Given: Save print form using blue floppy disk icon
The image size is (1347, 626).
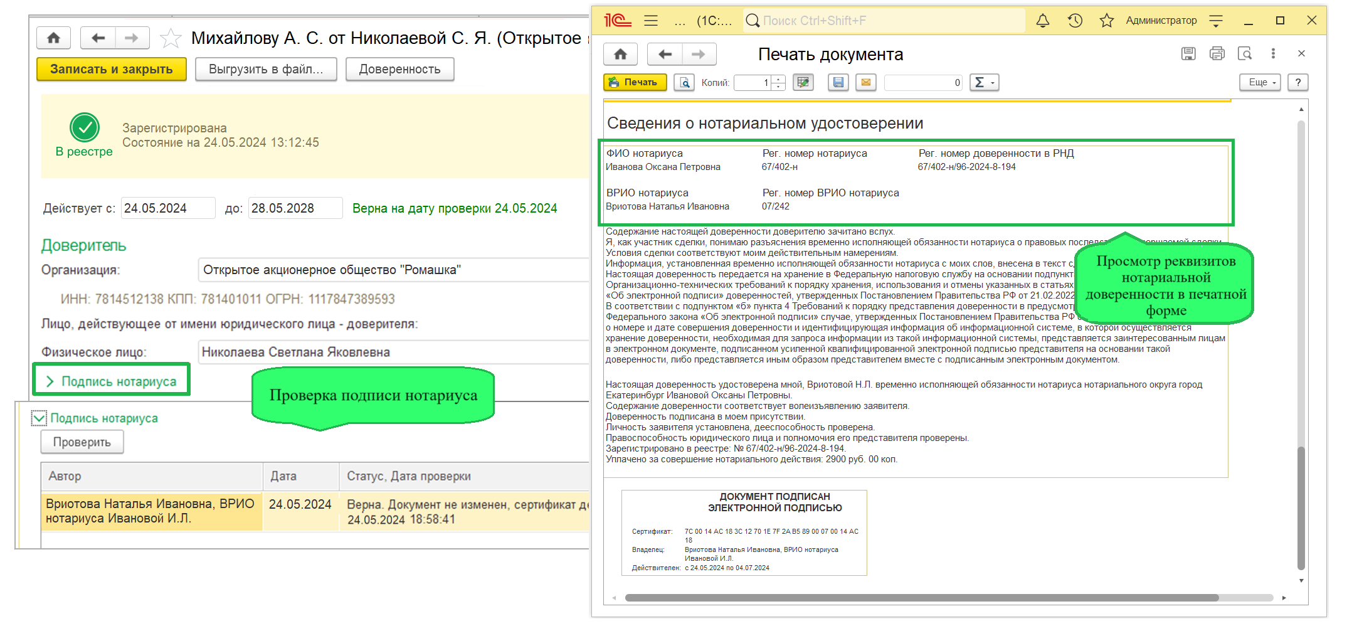Looking at the screenshot, I should (x=838, y=82).
